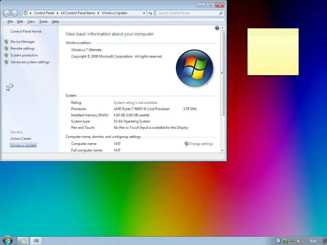Open Advanced system settings link
The image size is (327, 245).
point(30,62)
